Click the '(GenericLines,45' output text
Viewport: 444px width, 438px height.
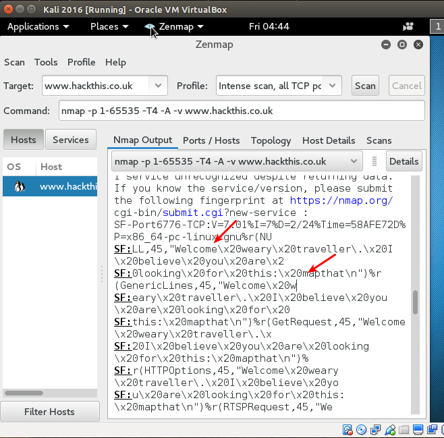coord(163,285)
